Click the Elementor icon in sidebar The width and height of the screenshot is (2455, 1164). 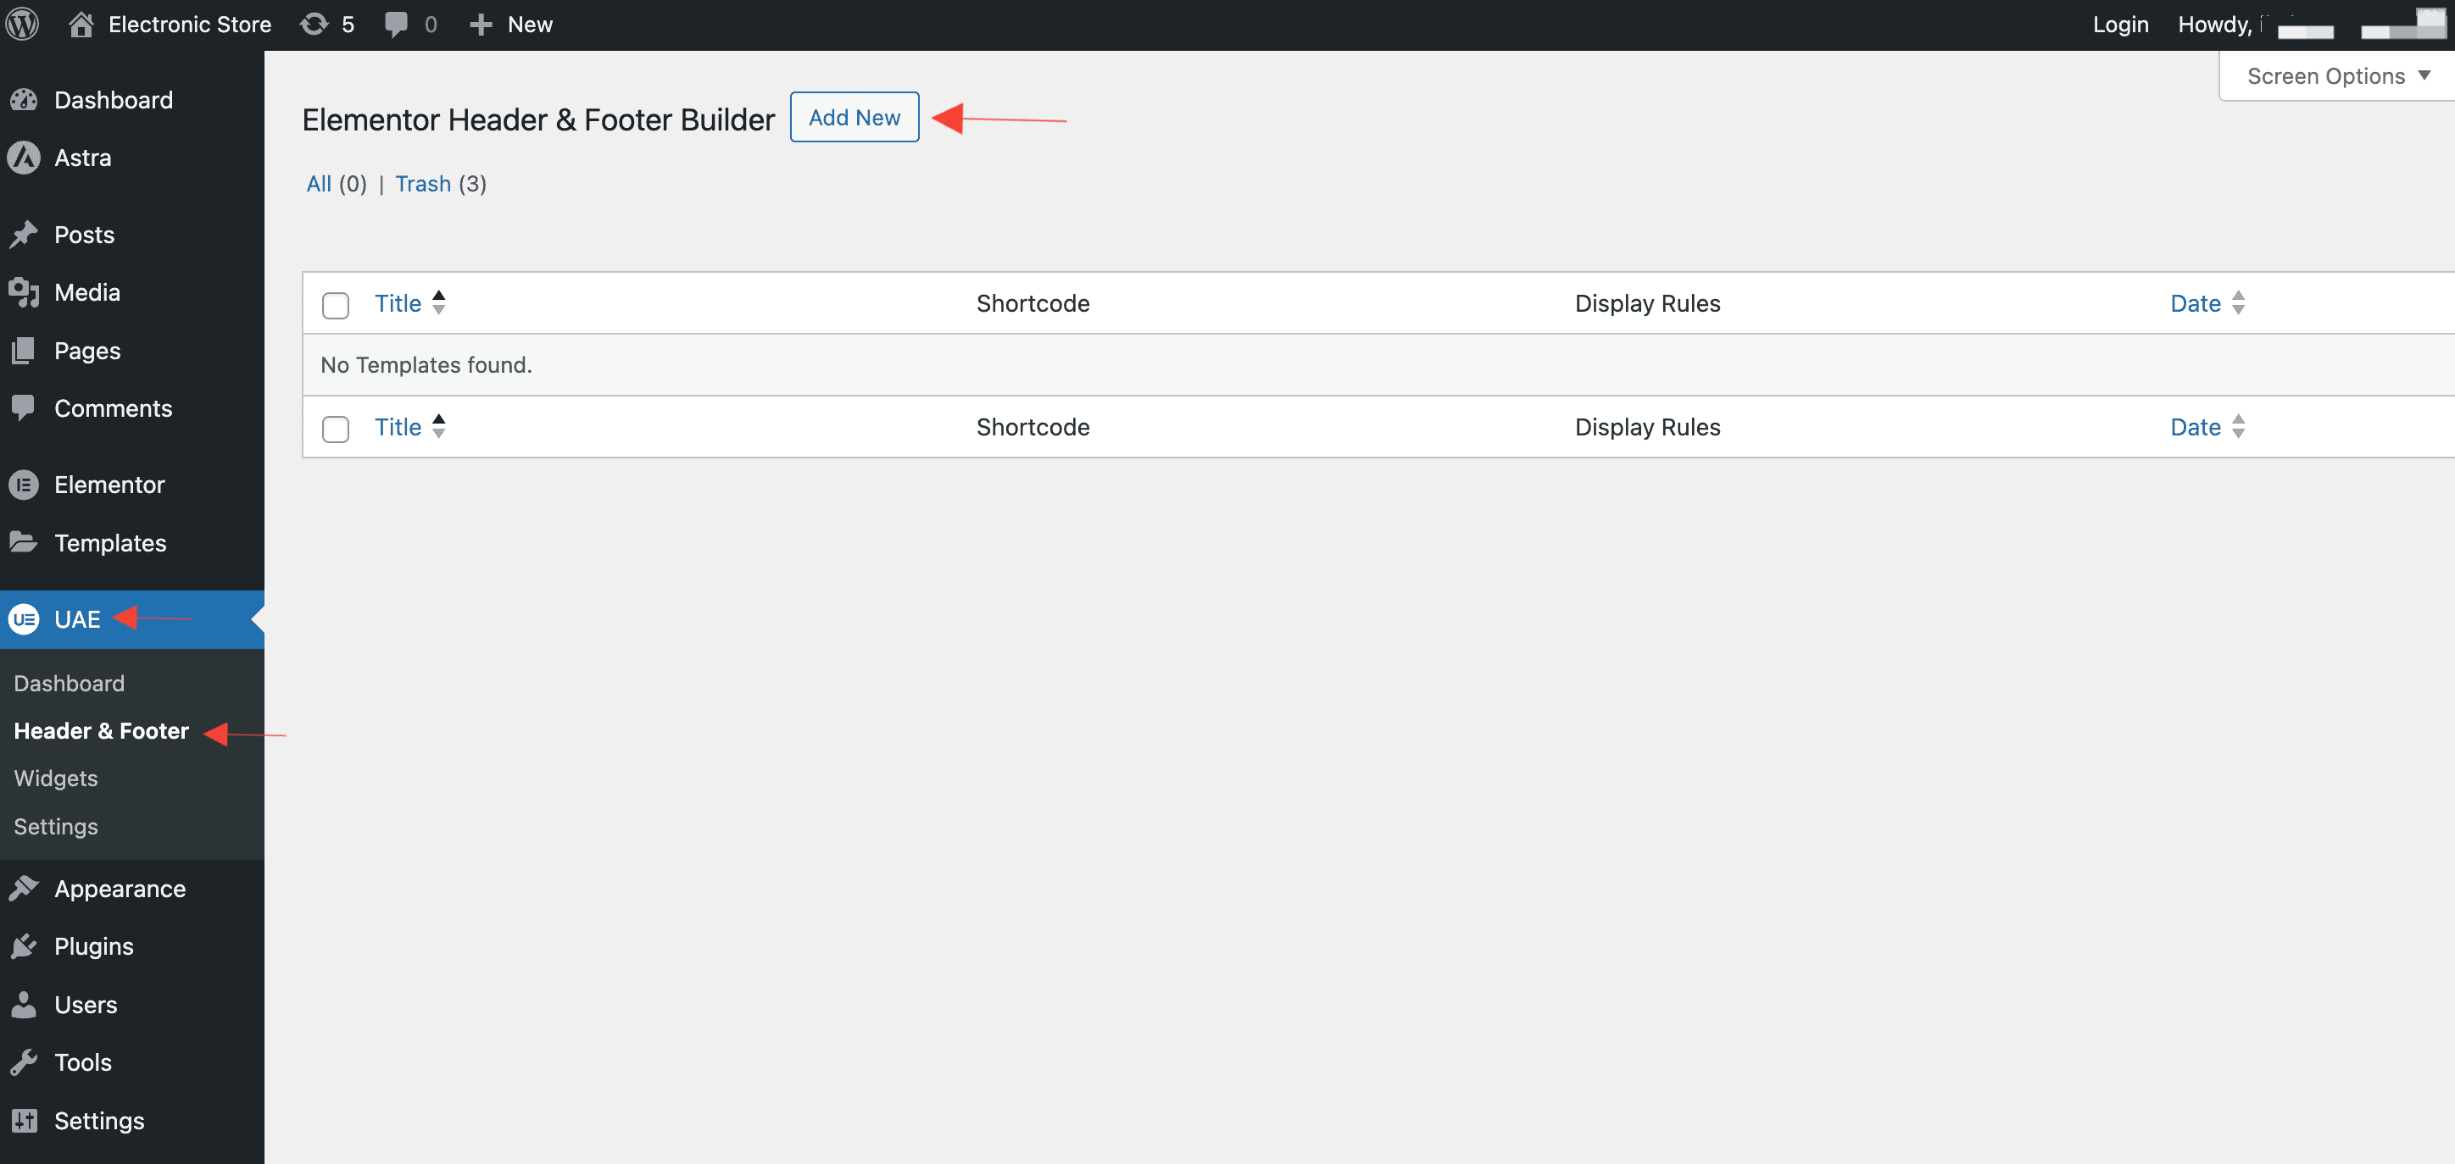pos(24,485)
